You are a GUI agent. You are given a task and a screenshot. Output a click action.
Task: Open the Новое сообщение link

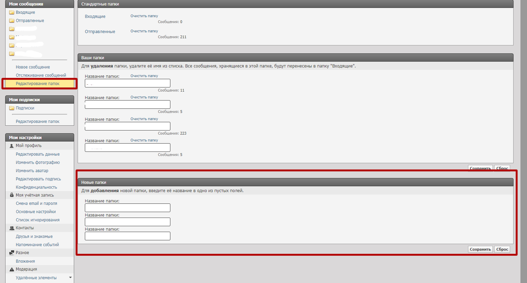pyautogui.click(x=33, y=67)
